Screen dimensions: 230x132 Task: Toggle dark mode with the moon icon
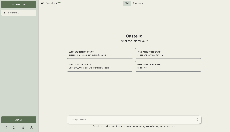coord(14,128)
